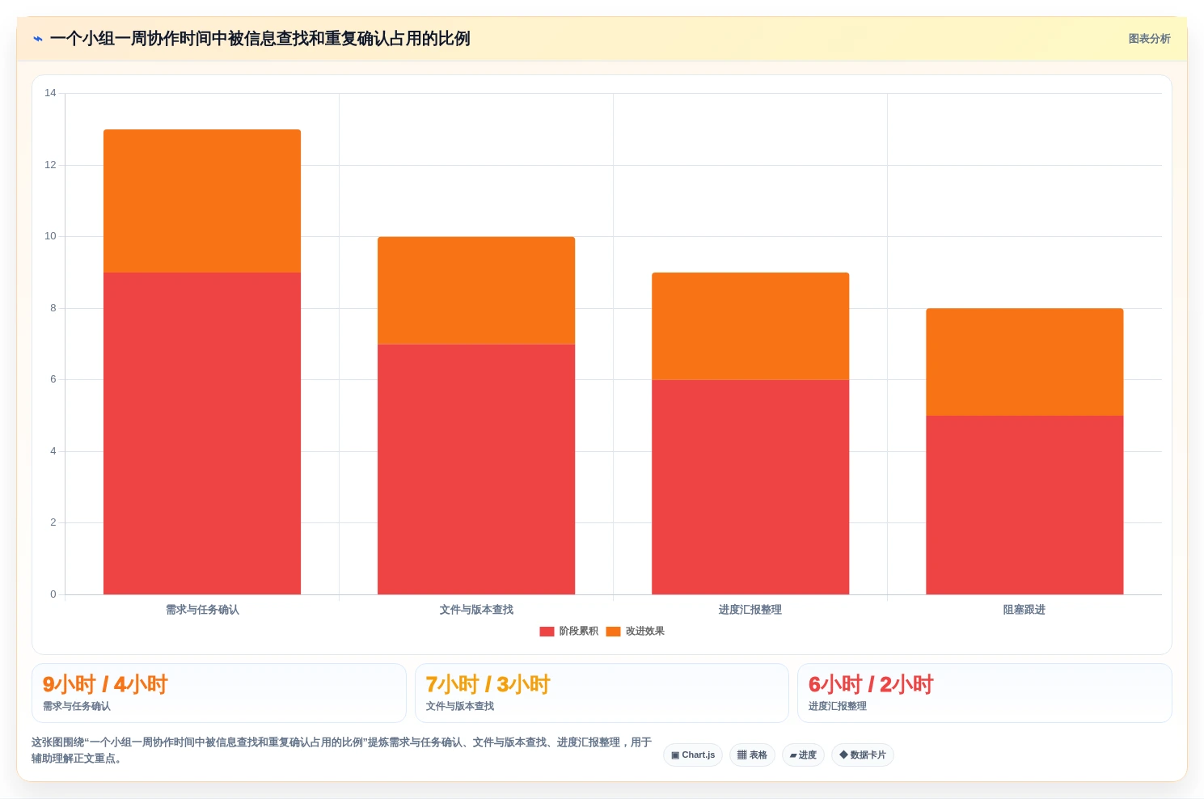The image size is (1204, 799).
Task: Click the 进度汇报整理 x-axis label
Action: pos(750,610)
